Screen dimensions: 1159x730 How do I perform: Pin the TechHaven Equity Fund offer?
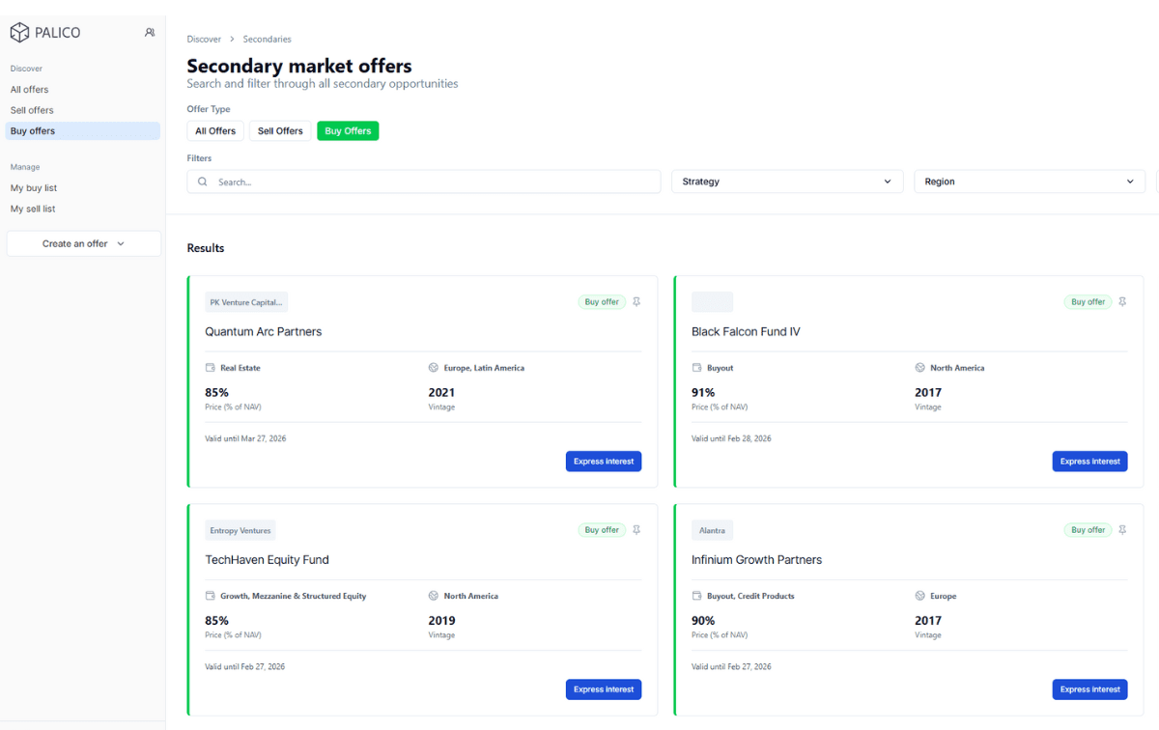click(x=636, y=530)
